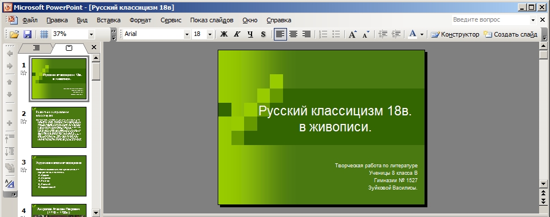Click the Collapse All icon in outlining toolbar
Viewport: 550px width, 217px height.
10,139
